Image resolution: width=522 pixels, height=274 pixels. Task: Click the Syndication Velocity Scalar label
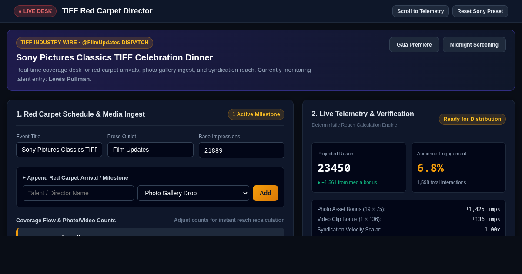(x=349, y=230)
